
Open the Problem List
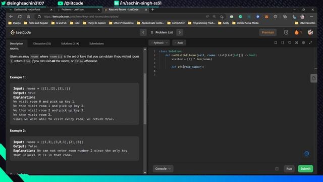point(162,32)
